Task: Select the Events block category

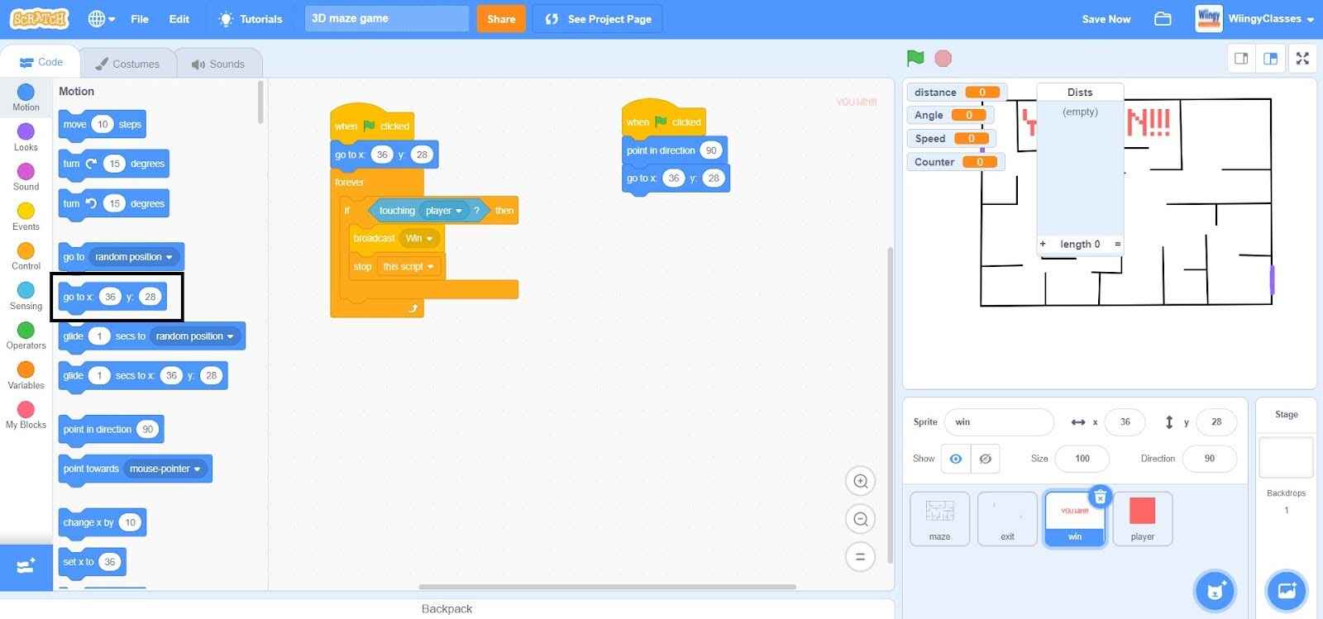Action: (x=26, y=217)
